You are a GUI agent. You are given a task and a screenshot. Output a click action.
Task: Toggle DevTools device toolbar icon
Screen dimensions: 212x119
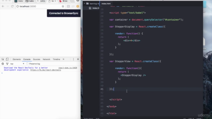pos(7,59)
